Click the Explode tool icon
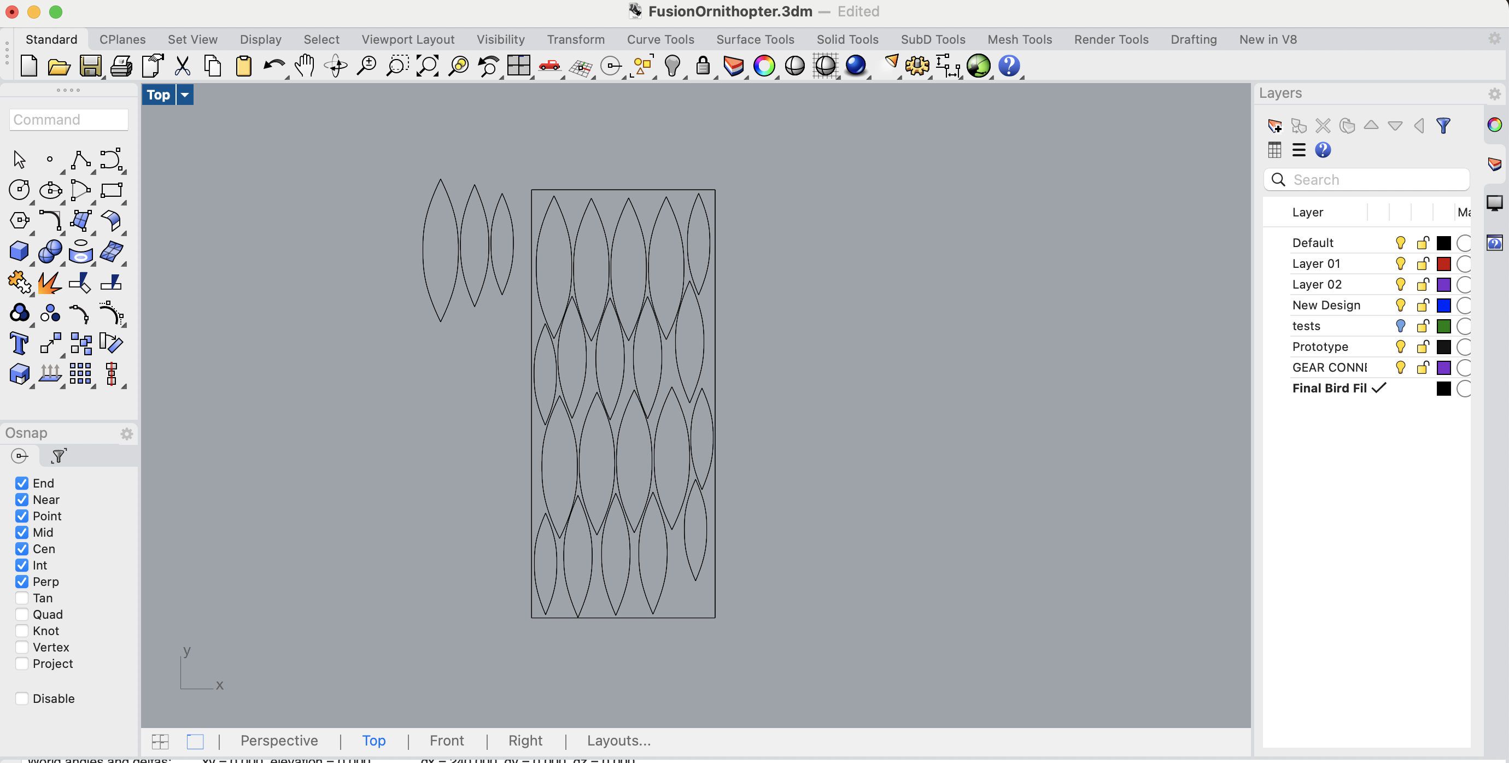 (x=49, y=284)
